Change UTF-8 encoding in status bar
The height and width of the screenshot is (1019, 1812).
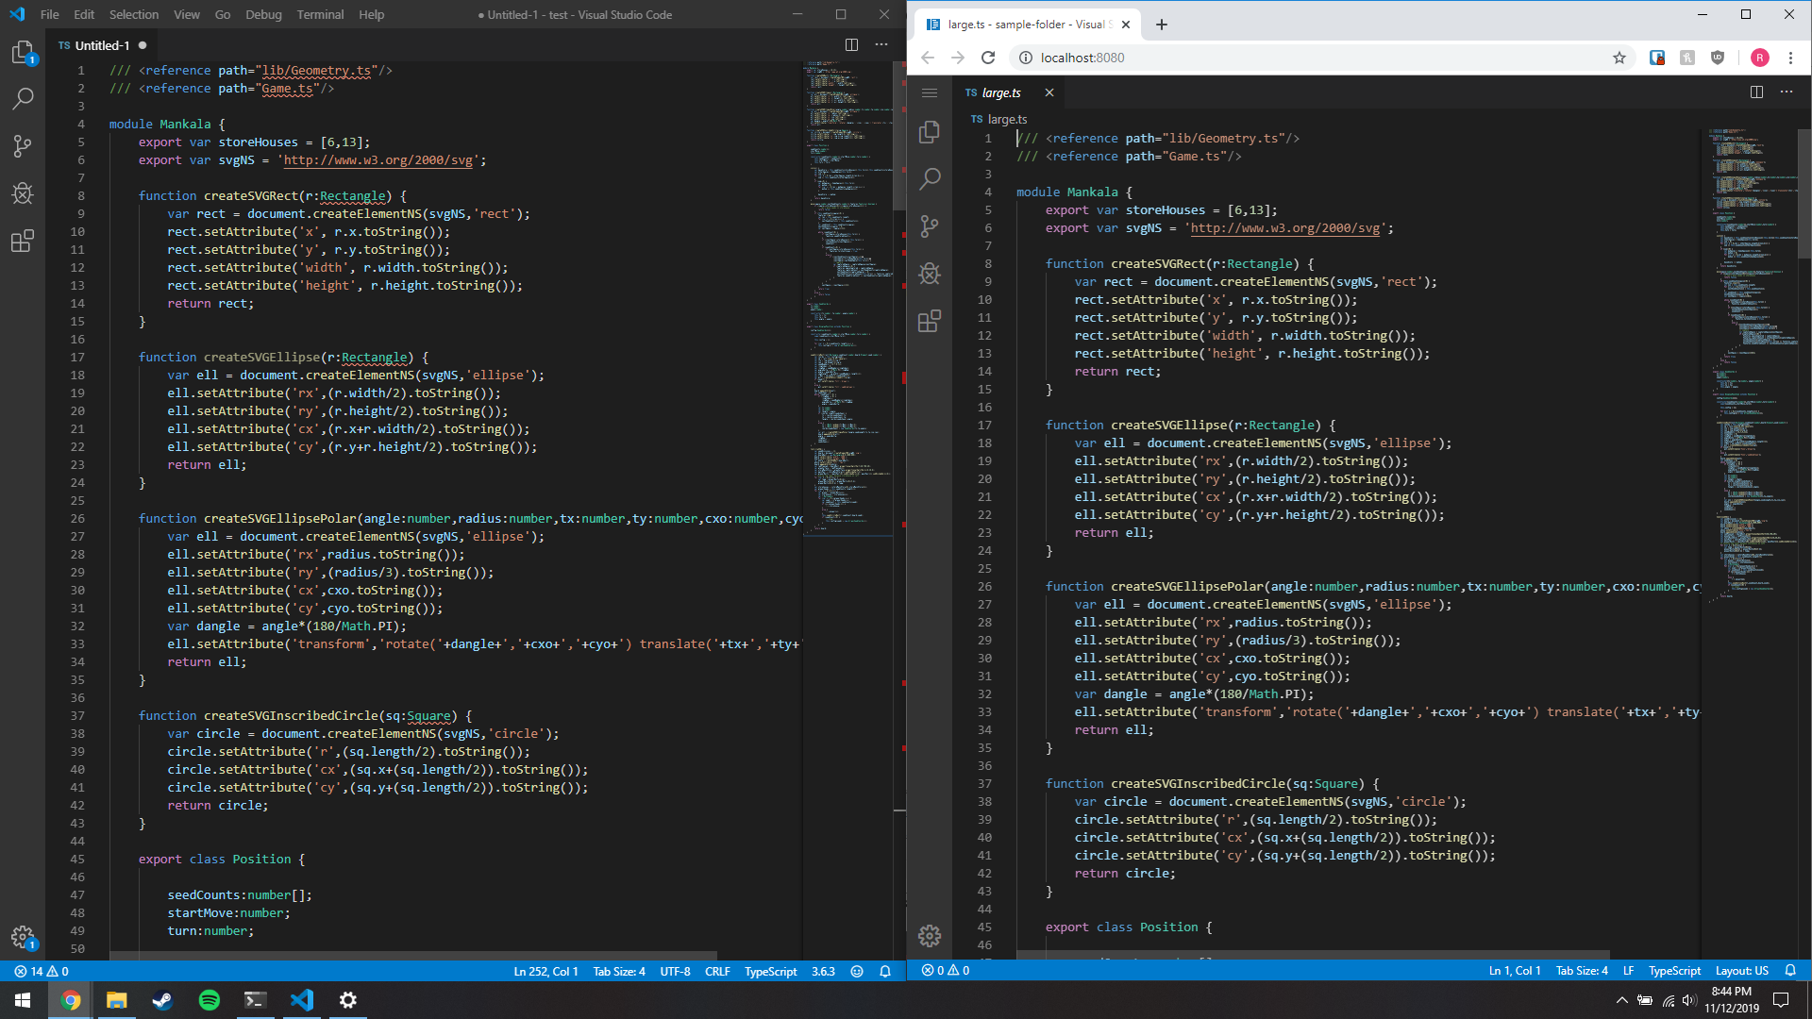675,971
